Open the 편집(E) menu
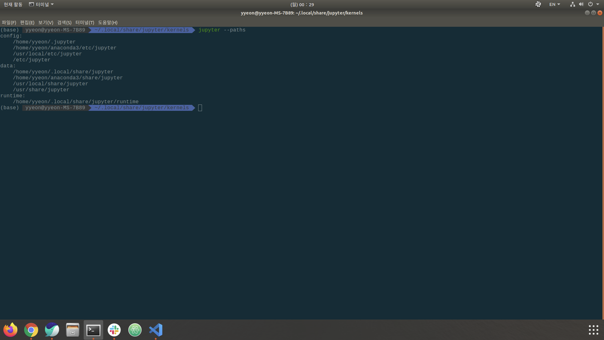 (x=27, y=22)
